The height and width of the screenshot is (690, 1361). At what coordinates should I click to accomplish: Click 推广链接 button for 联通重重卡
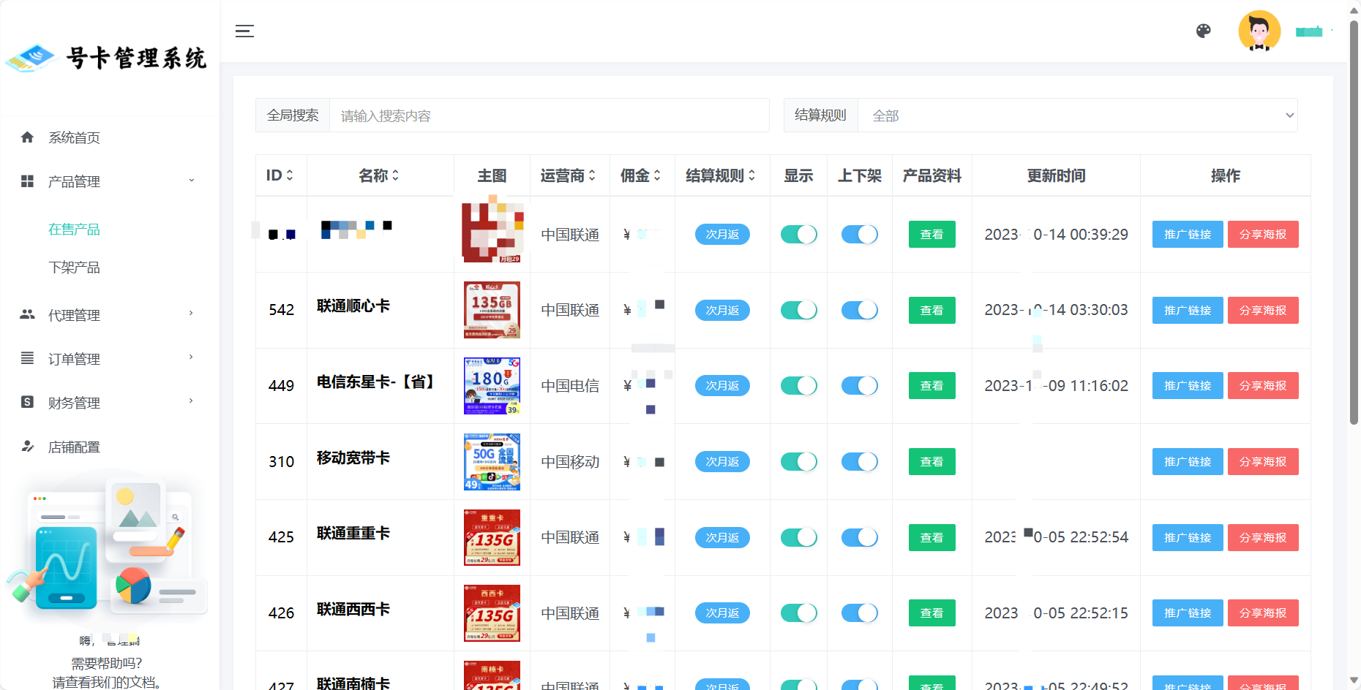[x=1188, y=537]
